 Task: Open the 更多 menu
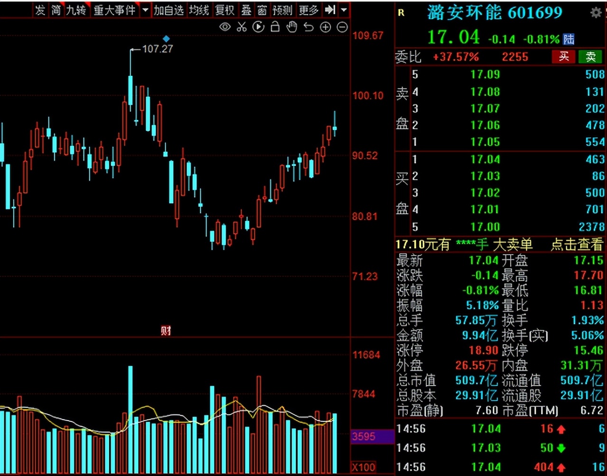[309, 9]
